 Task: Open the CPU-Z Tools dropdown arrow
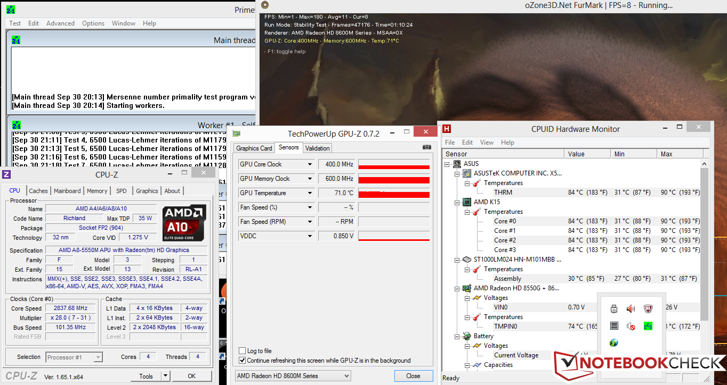coord(165,376)
